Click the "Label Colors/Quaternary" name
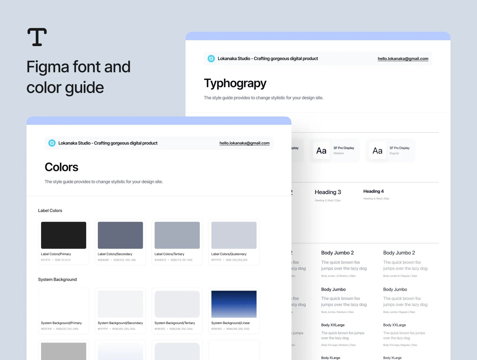Viewport: 477px width, 360px height. [x=229, y=254]
